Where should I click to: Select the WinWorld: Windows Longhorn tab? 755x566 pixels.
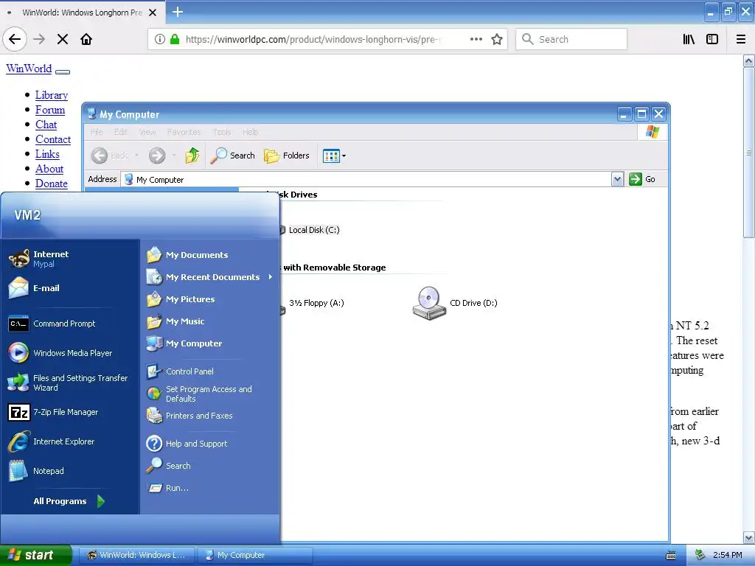(x=82, y=13)
